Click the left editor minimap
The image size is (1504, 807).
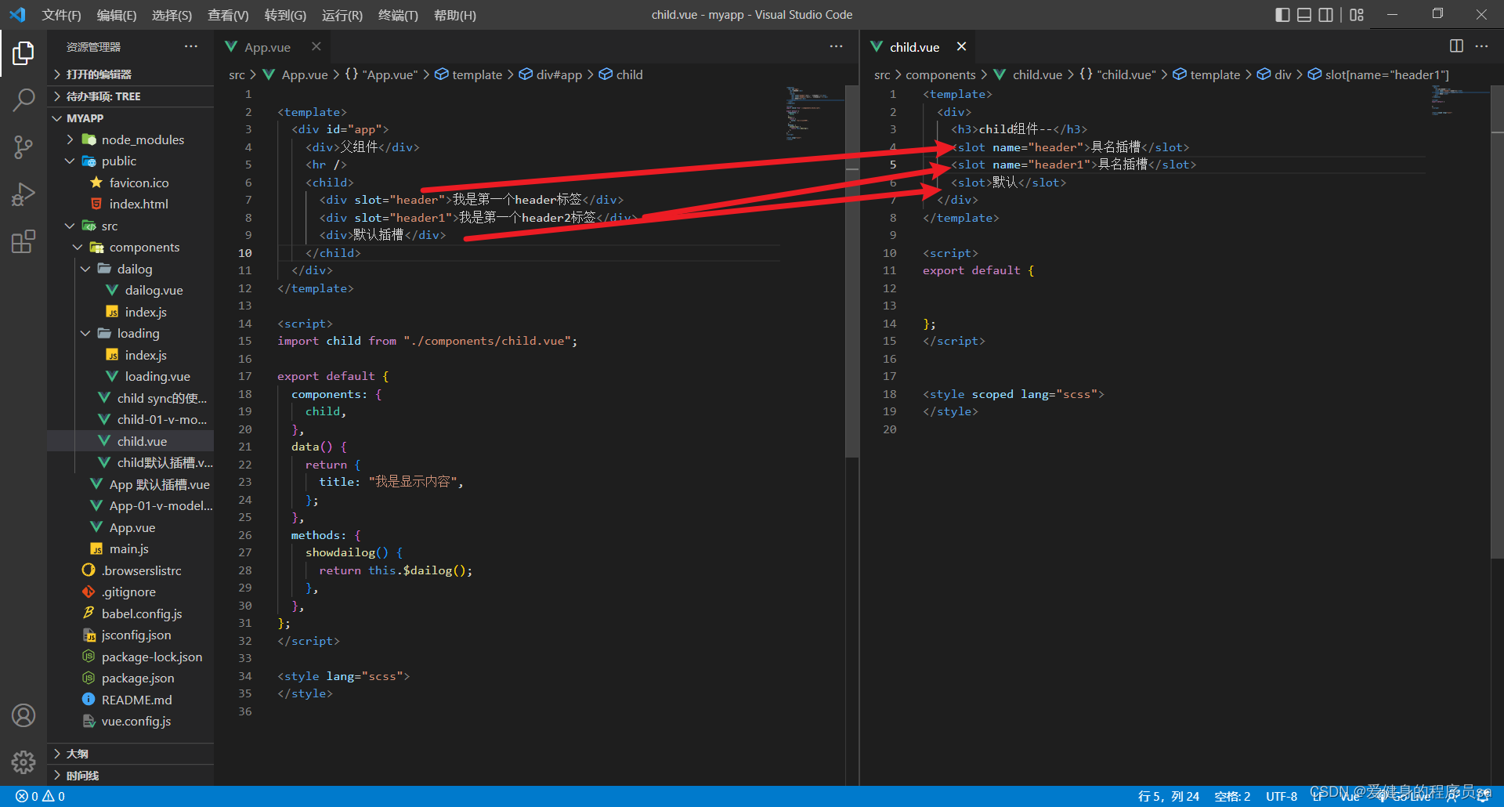click(x=815, y=114)
